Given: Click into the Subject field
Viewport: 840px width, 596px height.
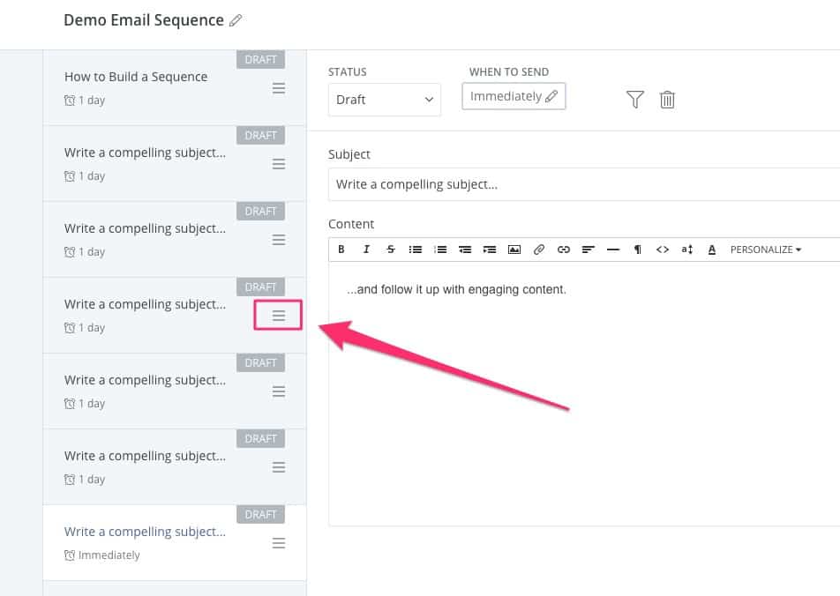Looking at the screenshot, I should [582, 184].
